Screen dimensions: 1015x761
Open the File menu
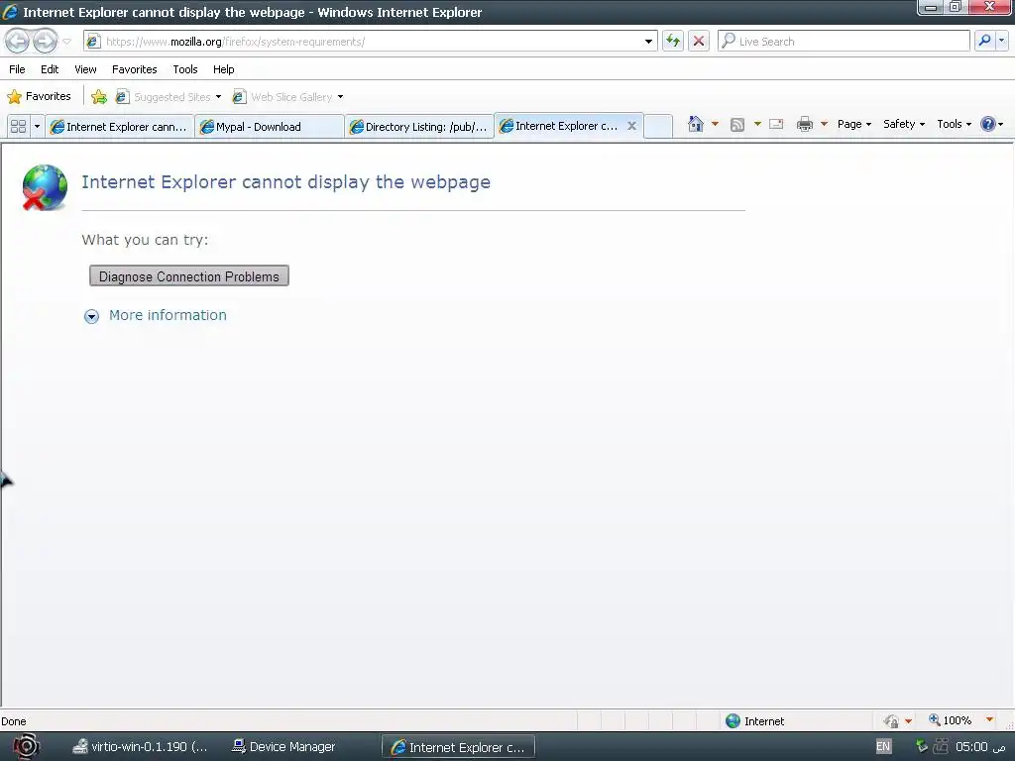18,69
